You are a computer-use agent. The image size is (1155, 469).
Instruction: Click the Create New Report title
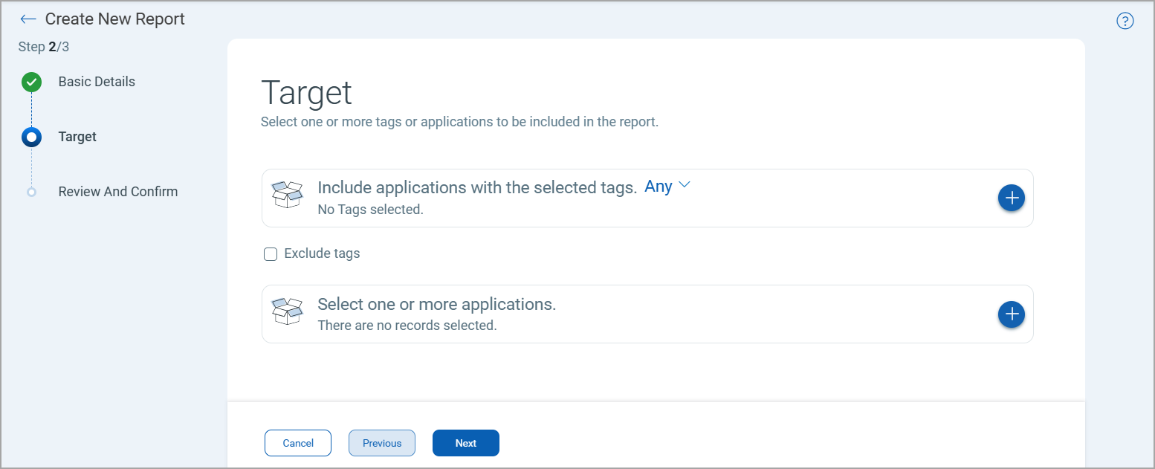[115, 19]
